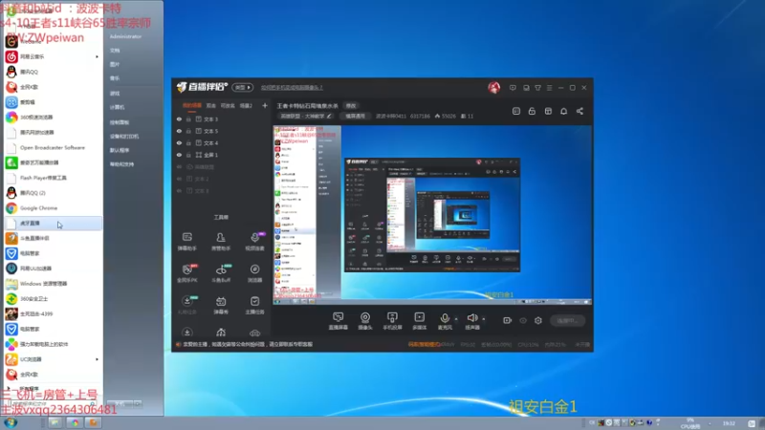Viewport: 765px width, 430px height.
Task: Click the Chrome icon on taskbar
Action: coord(75,422)
